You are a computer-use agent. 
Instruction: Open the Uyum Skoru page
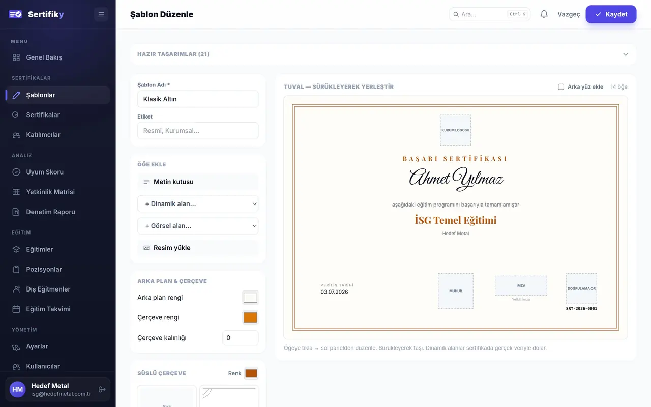click(58, 172)
